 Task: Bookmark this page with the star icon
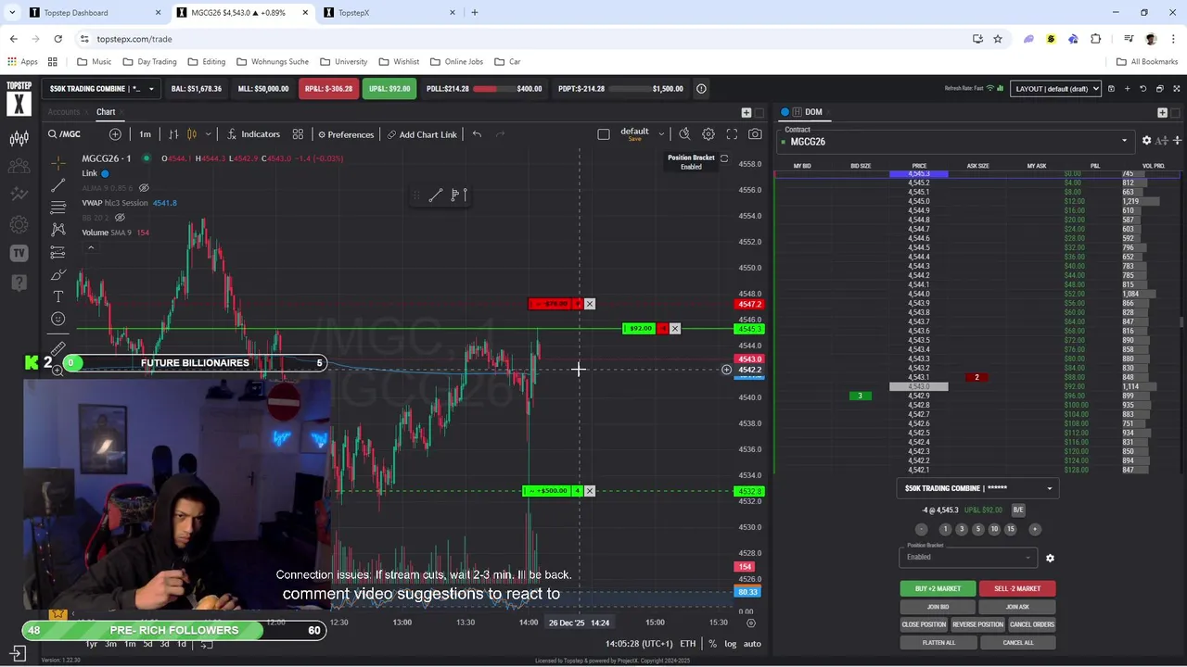998,39
